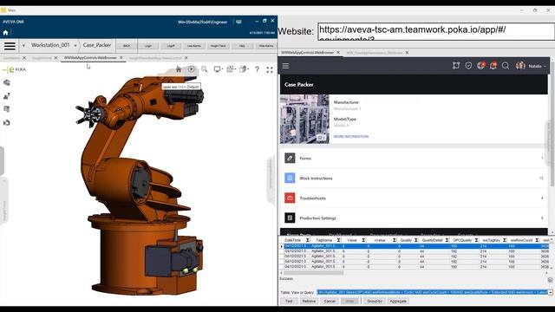Click the play animation icon in 3D viewer
The width and height of the screenshot is (555, 312).
click(x=191, y=69)
